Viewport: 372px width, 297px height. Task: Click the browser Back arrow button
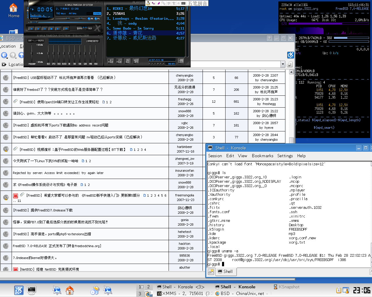point(4,55)
